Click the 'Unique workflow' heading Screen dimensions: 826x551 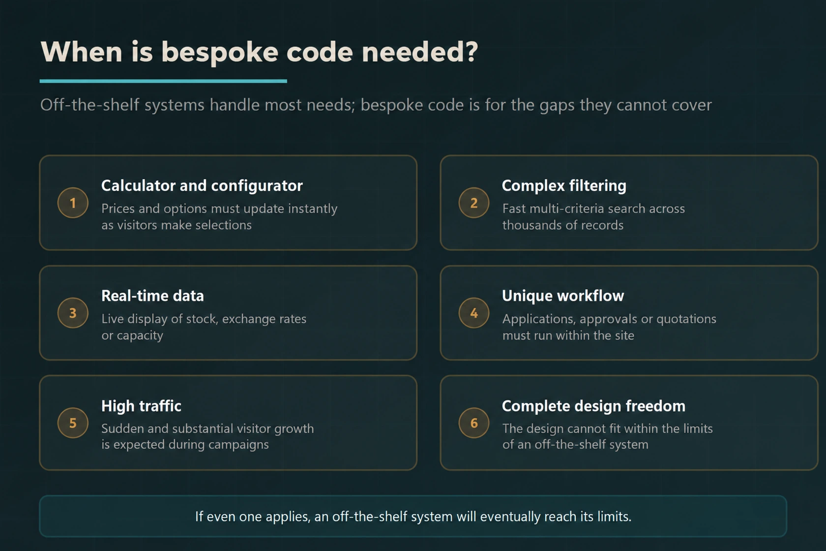tap(563, 296)
